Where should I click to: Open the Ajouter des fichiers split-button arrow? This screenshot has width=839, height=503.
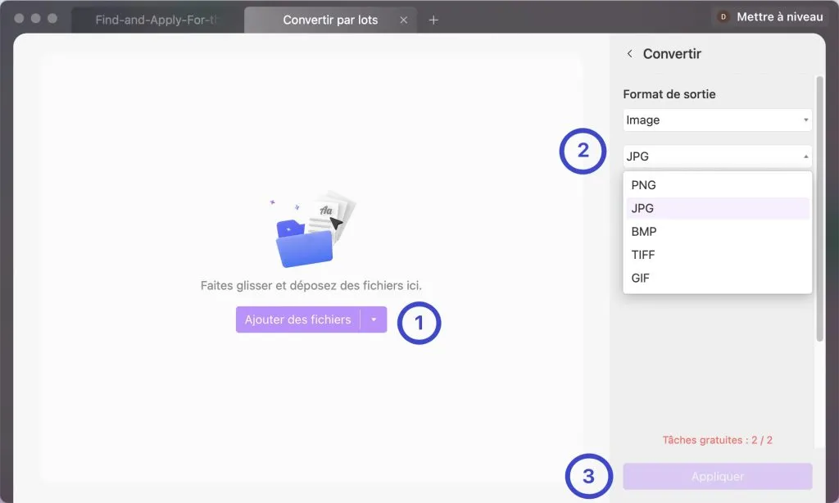point(375,319)
